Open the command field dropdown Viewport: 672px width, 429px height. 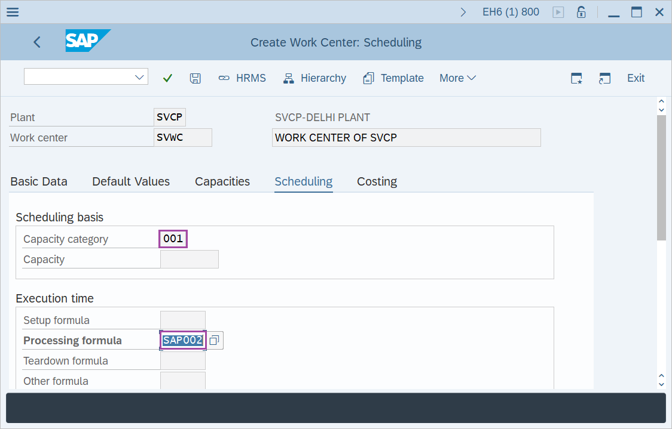coord(139,76)
